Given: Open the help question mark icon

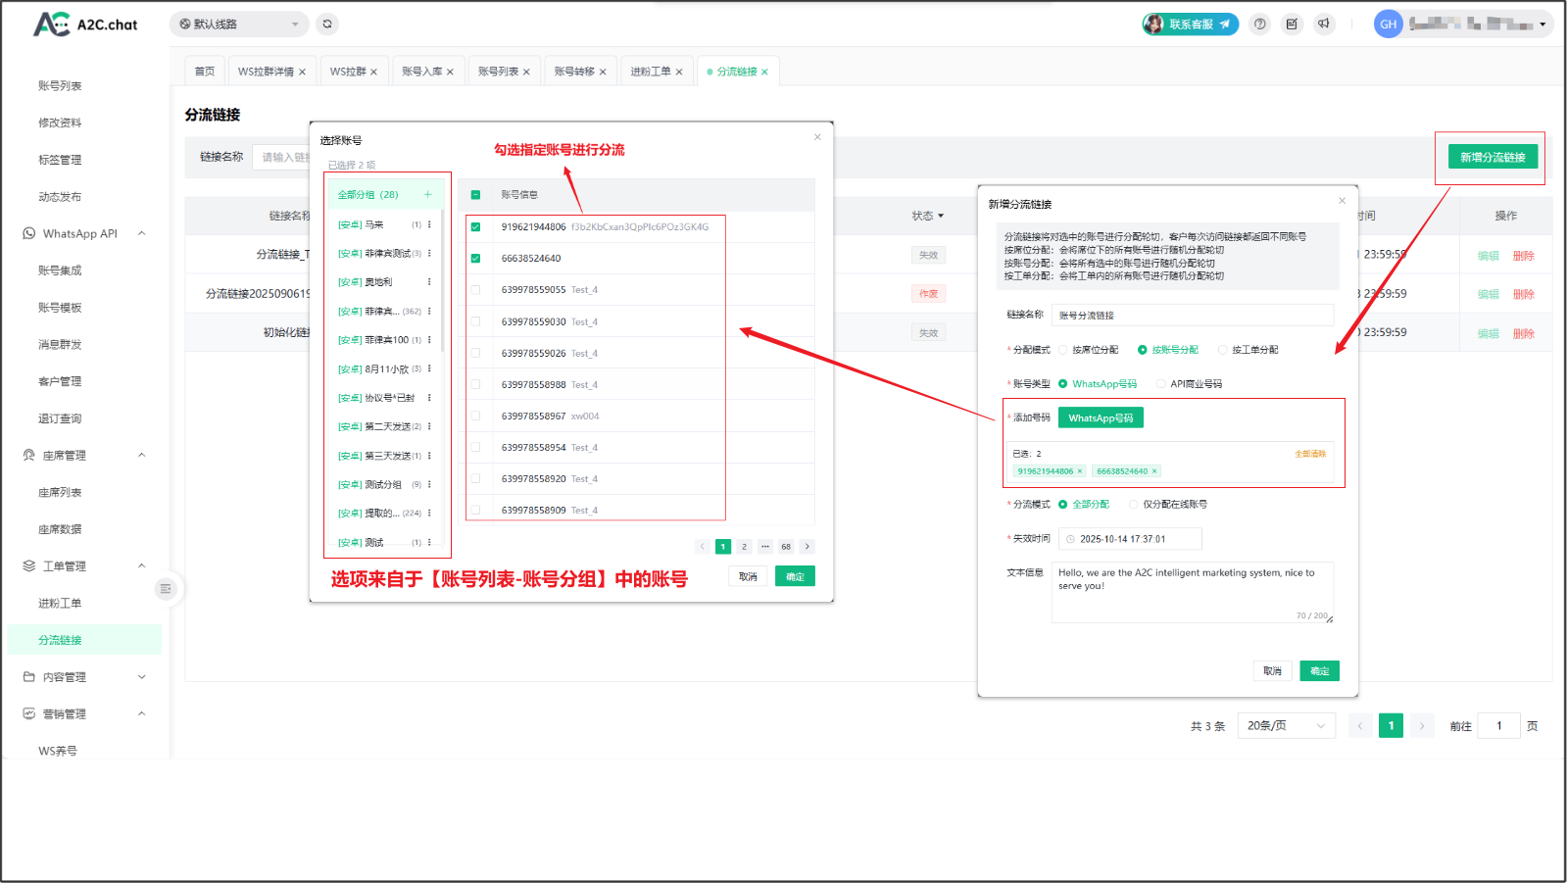Looking at the screenshot, I should tap(1260, 25).
